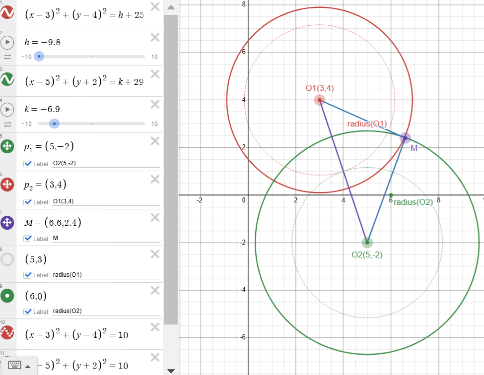Toggle visibility of the first circle equation icon
The height and width of the screenshot is (375, 484).
(x=7, y=14)
